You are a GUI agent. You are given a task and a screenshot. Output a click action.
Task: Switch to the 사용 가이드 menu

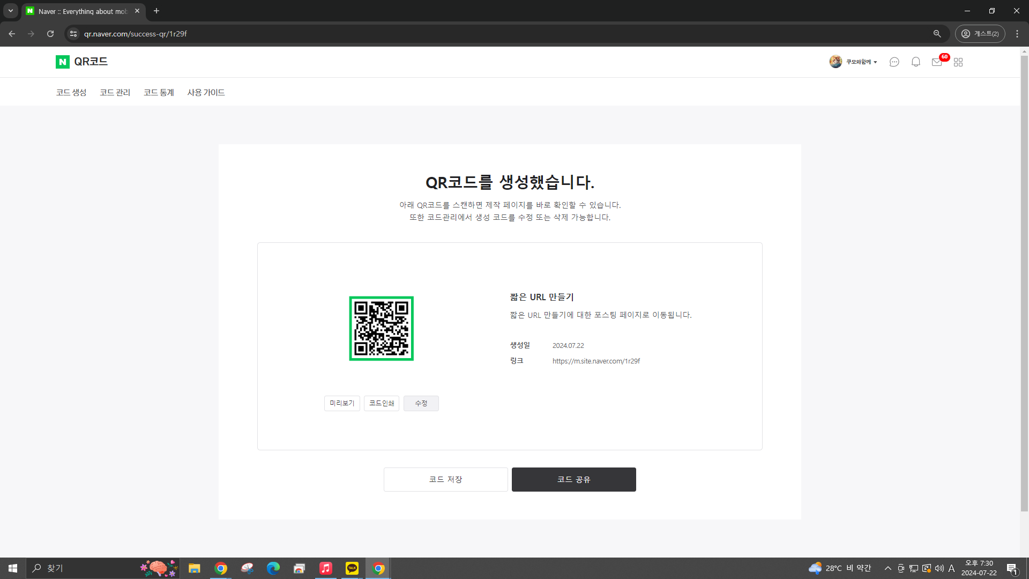click(x=206, y=92)
